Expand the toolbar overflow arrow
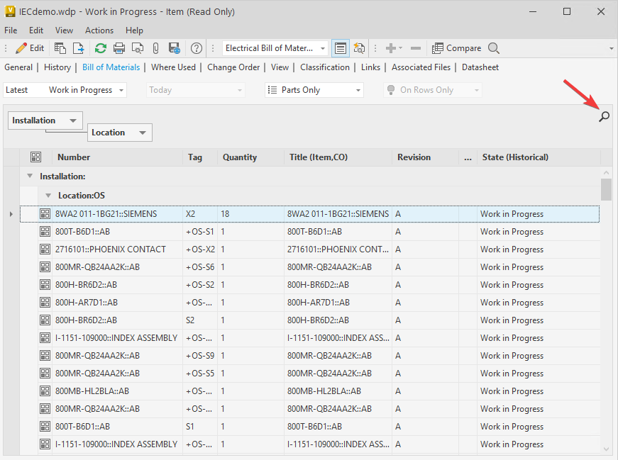The height and width of the screenshot is (460, 618). point(612,48)
